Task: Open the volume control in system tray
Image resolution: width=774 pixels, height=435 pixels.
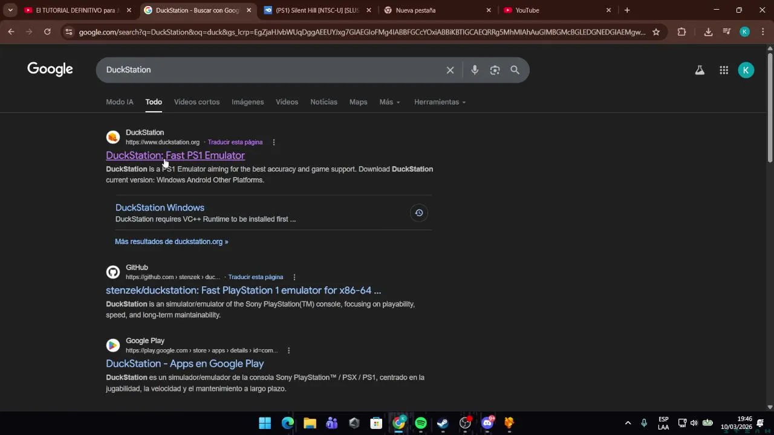Action: coord(694,423)
